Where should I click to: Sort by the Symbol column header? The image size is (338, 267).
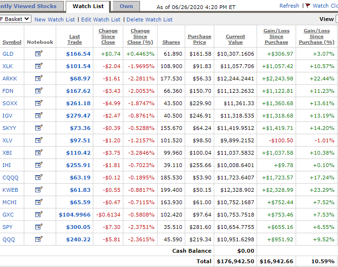pyautogui.click(x=12, y=42)
